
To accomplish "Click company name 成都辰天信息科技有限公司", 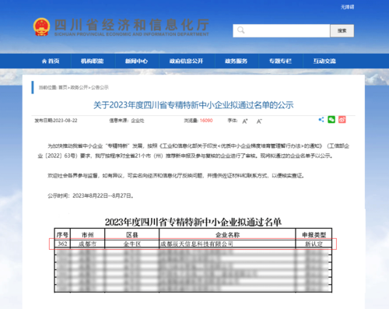I will pos(197,244).
